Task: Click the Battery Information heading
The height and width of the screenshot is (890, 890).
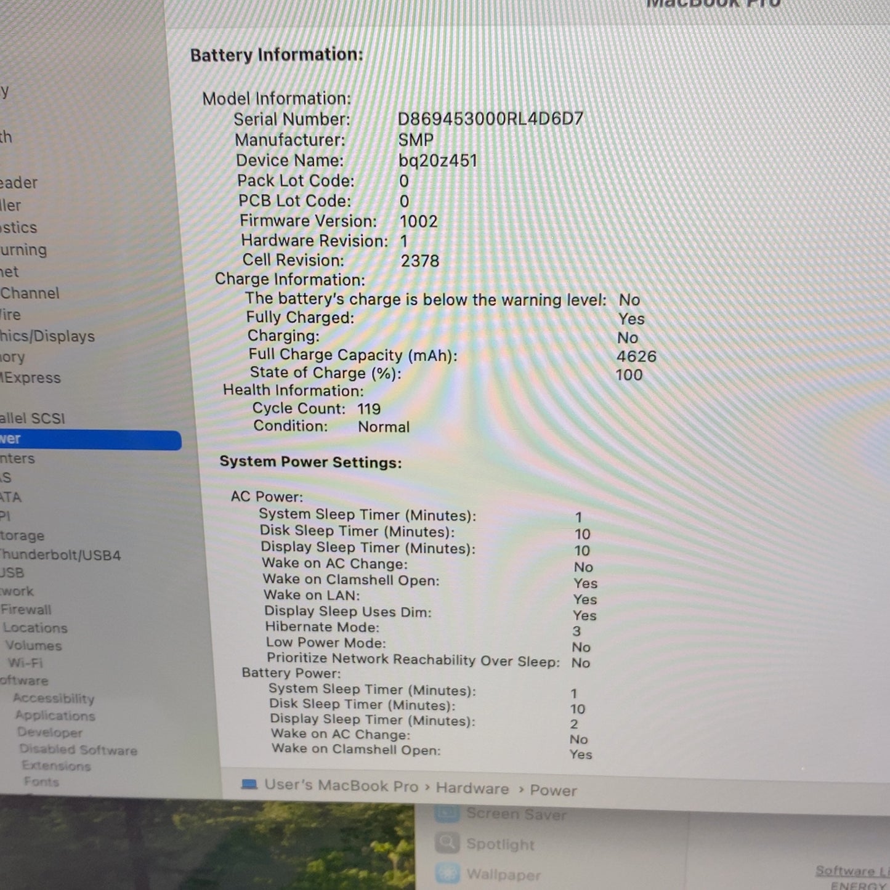Action: (x=277, y=55)
